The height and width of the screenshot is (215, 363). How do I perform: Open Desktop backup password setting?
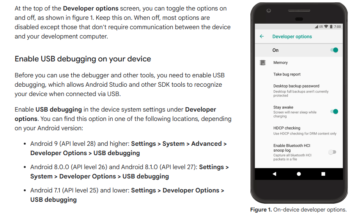pyautogui.click(x=299, y=91)
